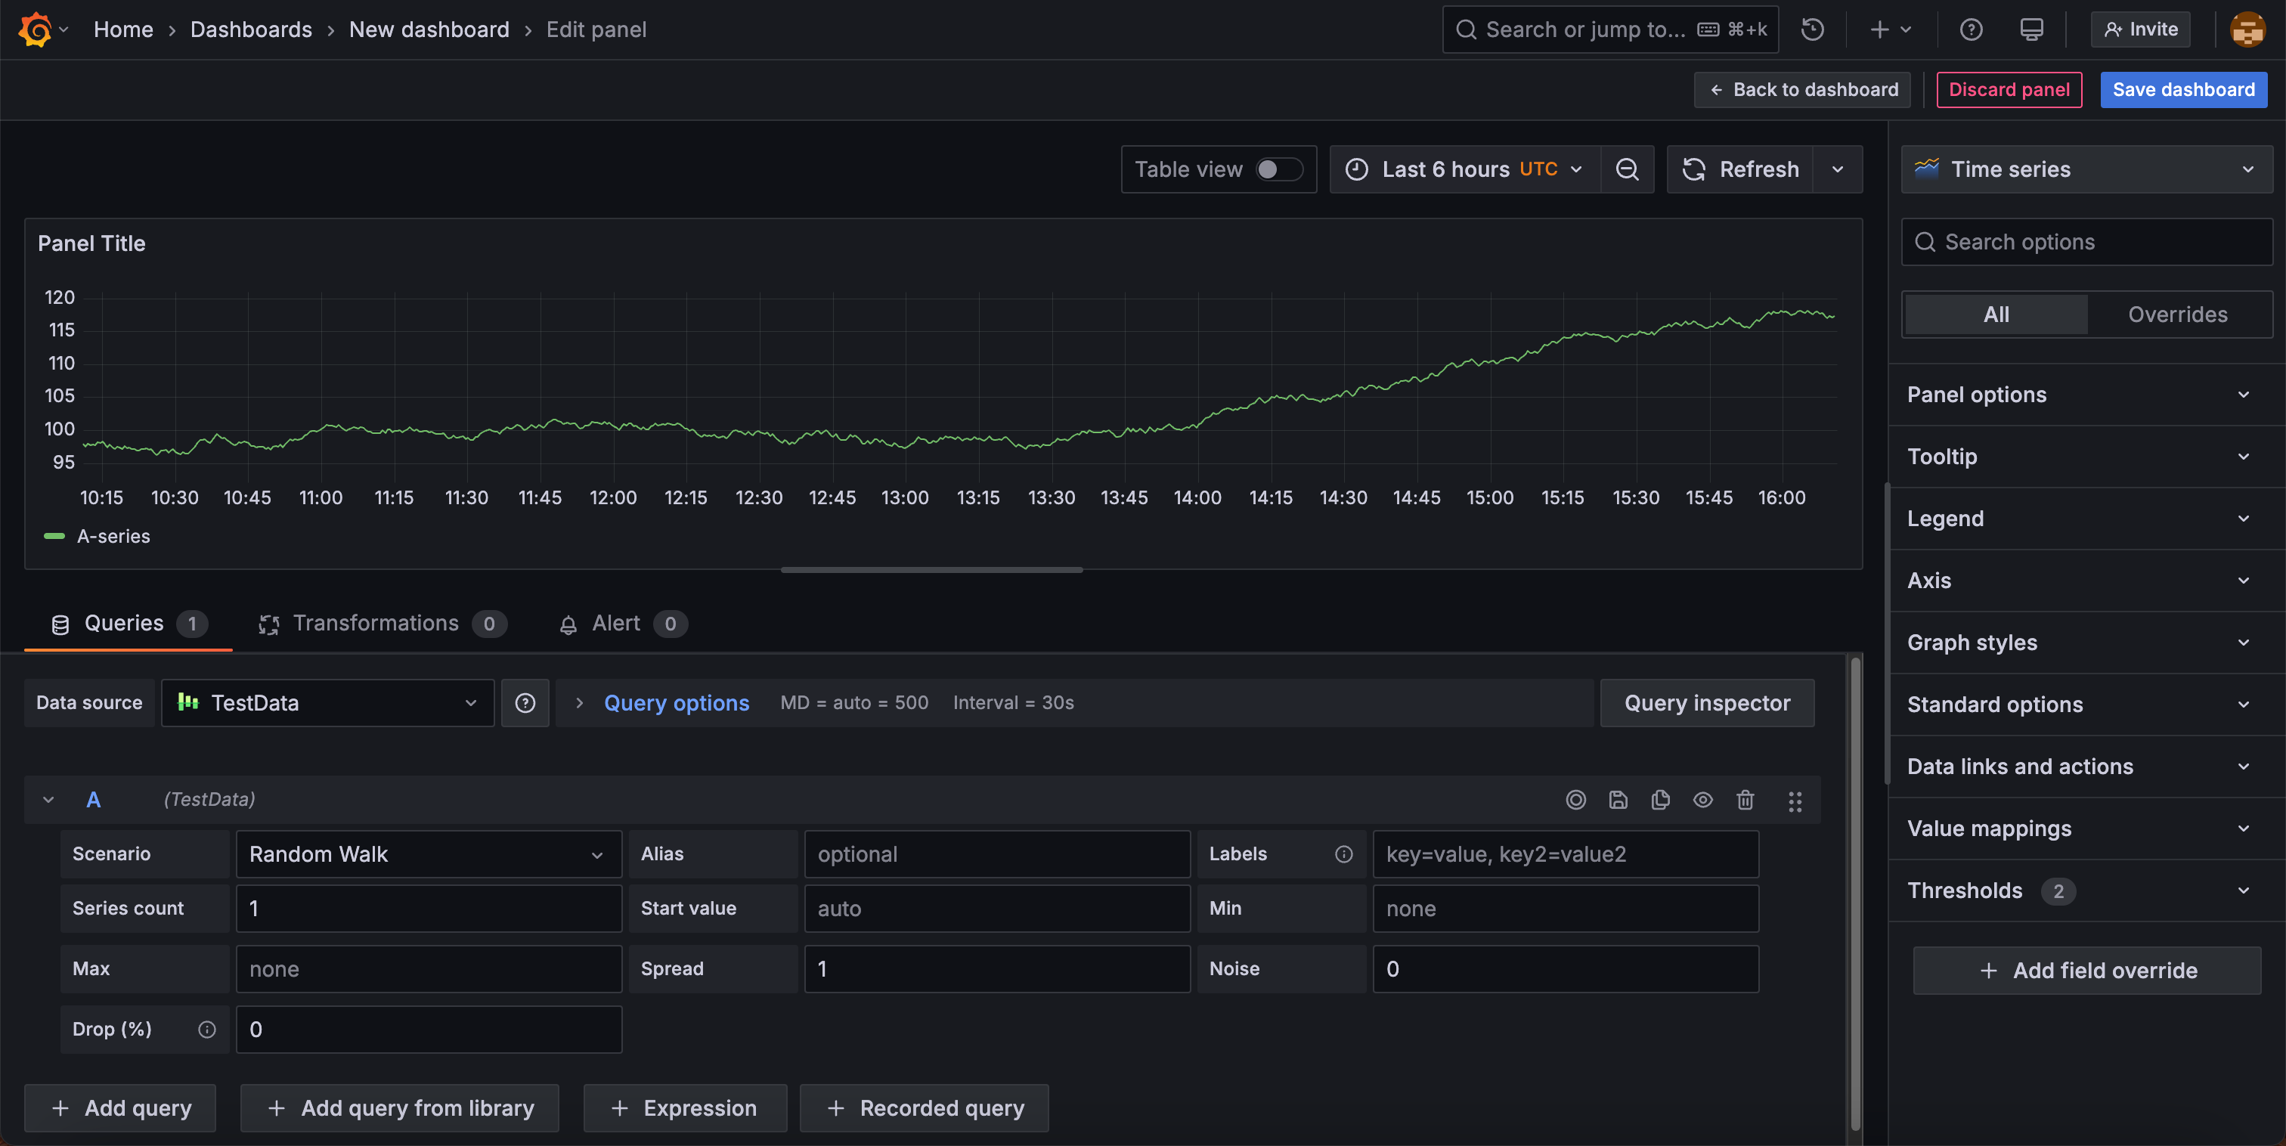This screenshot has height=1146, width=2286.
Task: Select the Overrides option filter
Action: pos(2177,314)
